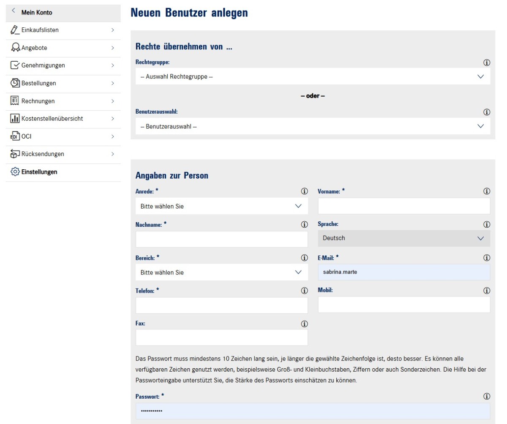Click the info icon next to Passwort
The width and height of the screenshot is (507, 424).
tap(486, 397)
